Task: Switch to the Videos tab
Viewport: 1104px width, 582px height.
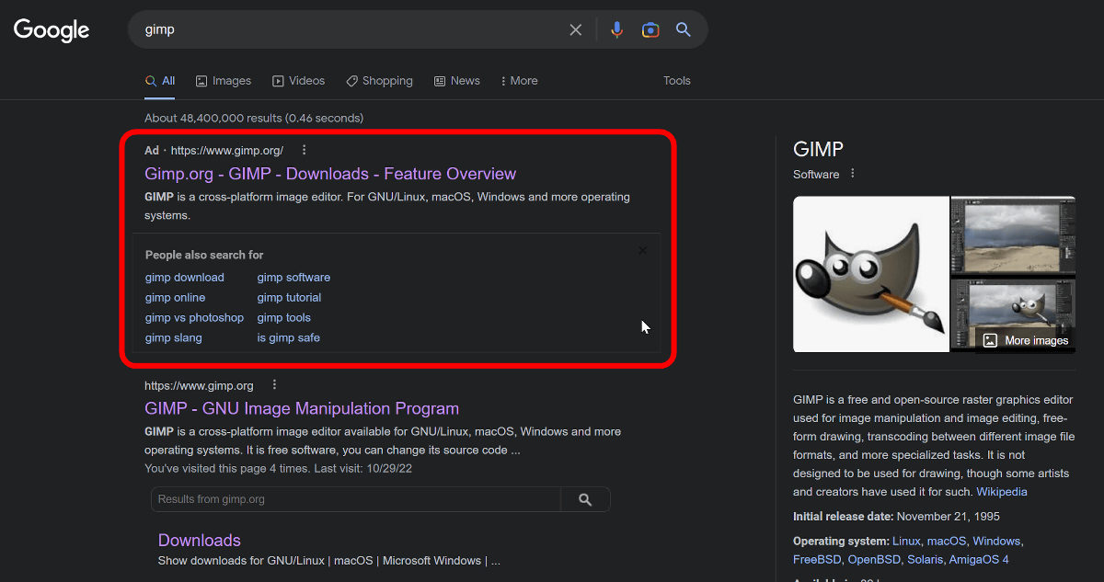Action: (298, 81)
